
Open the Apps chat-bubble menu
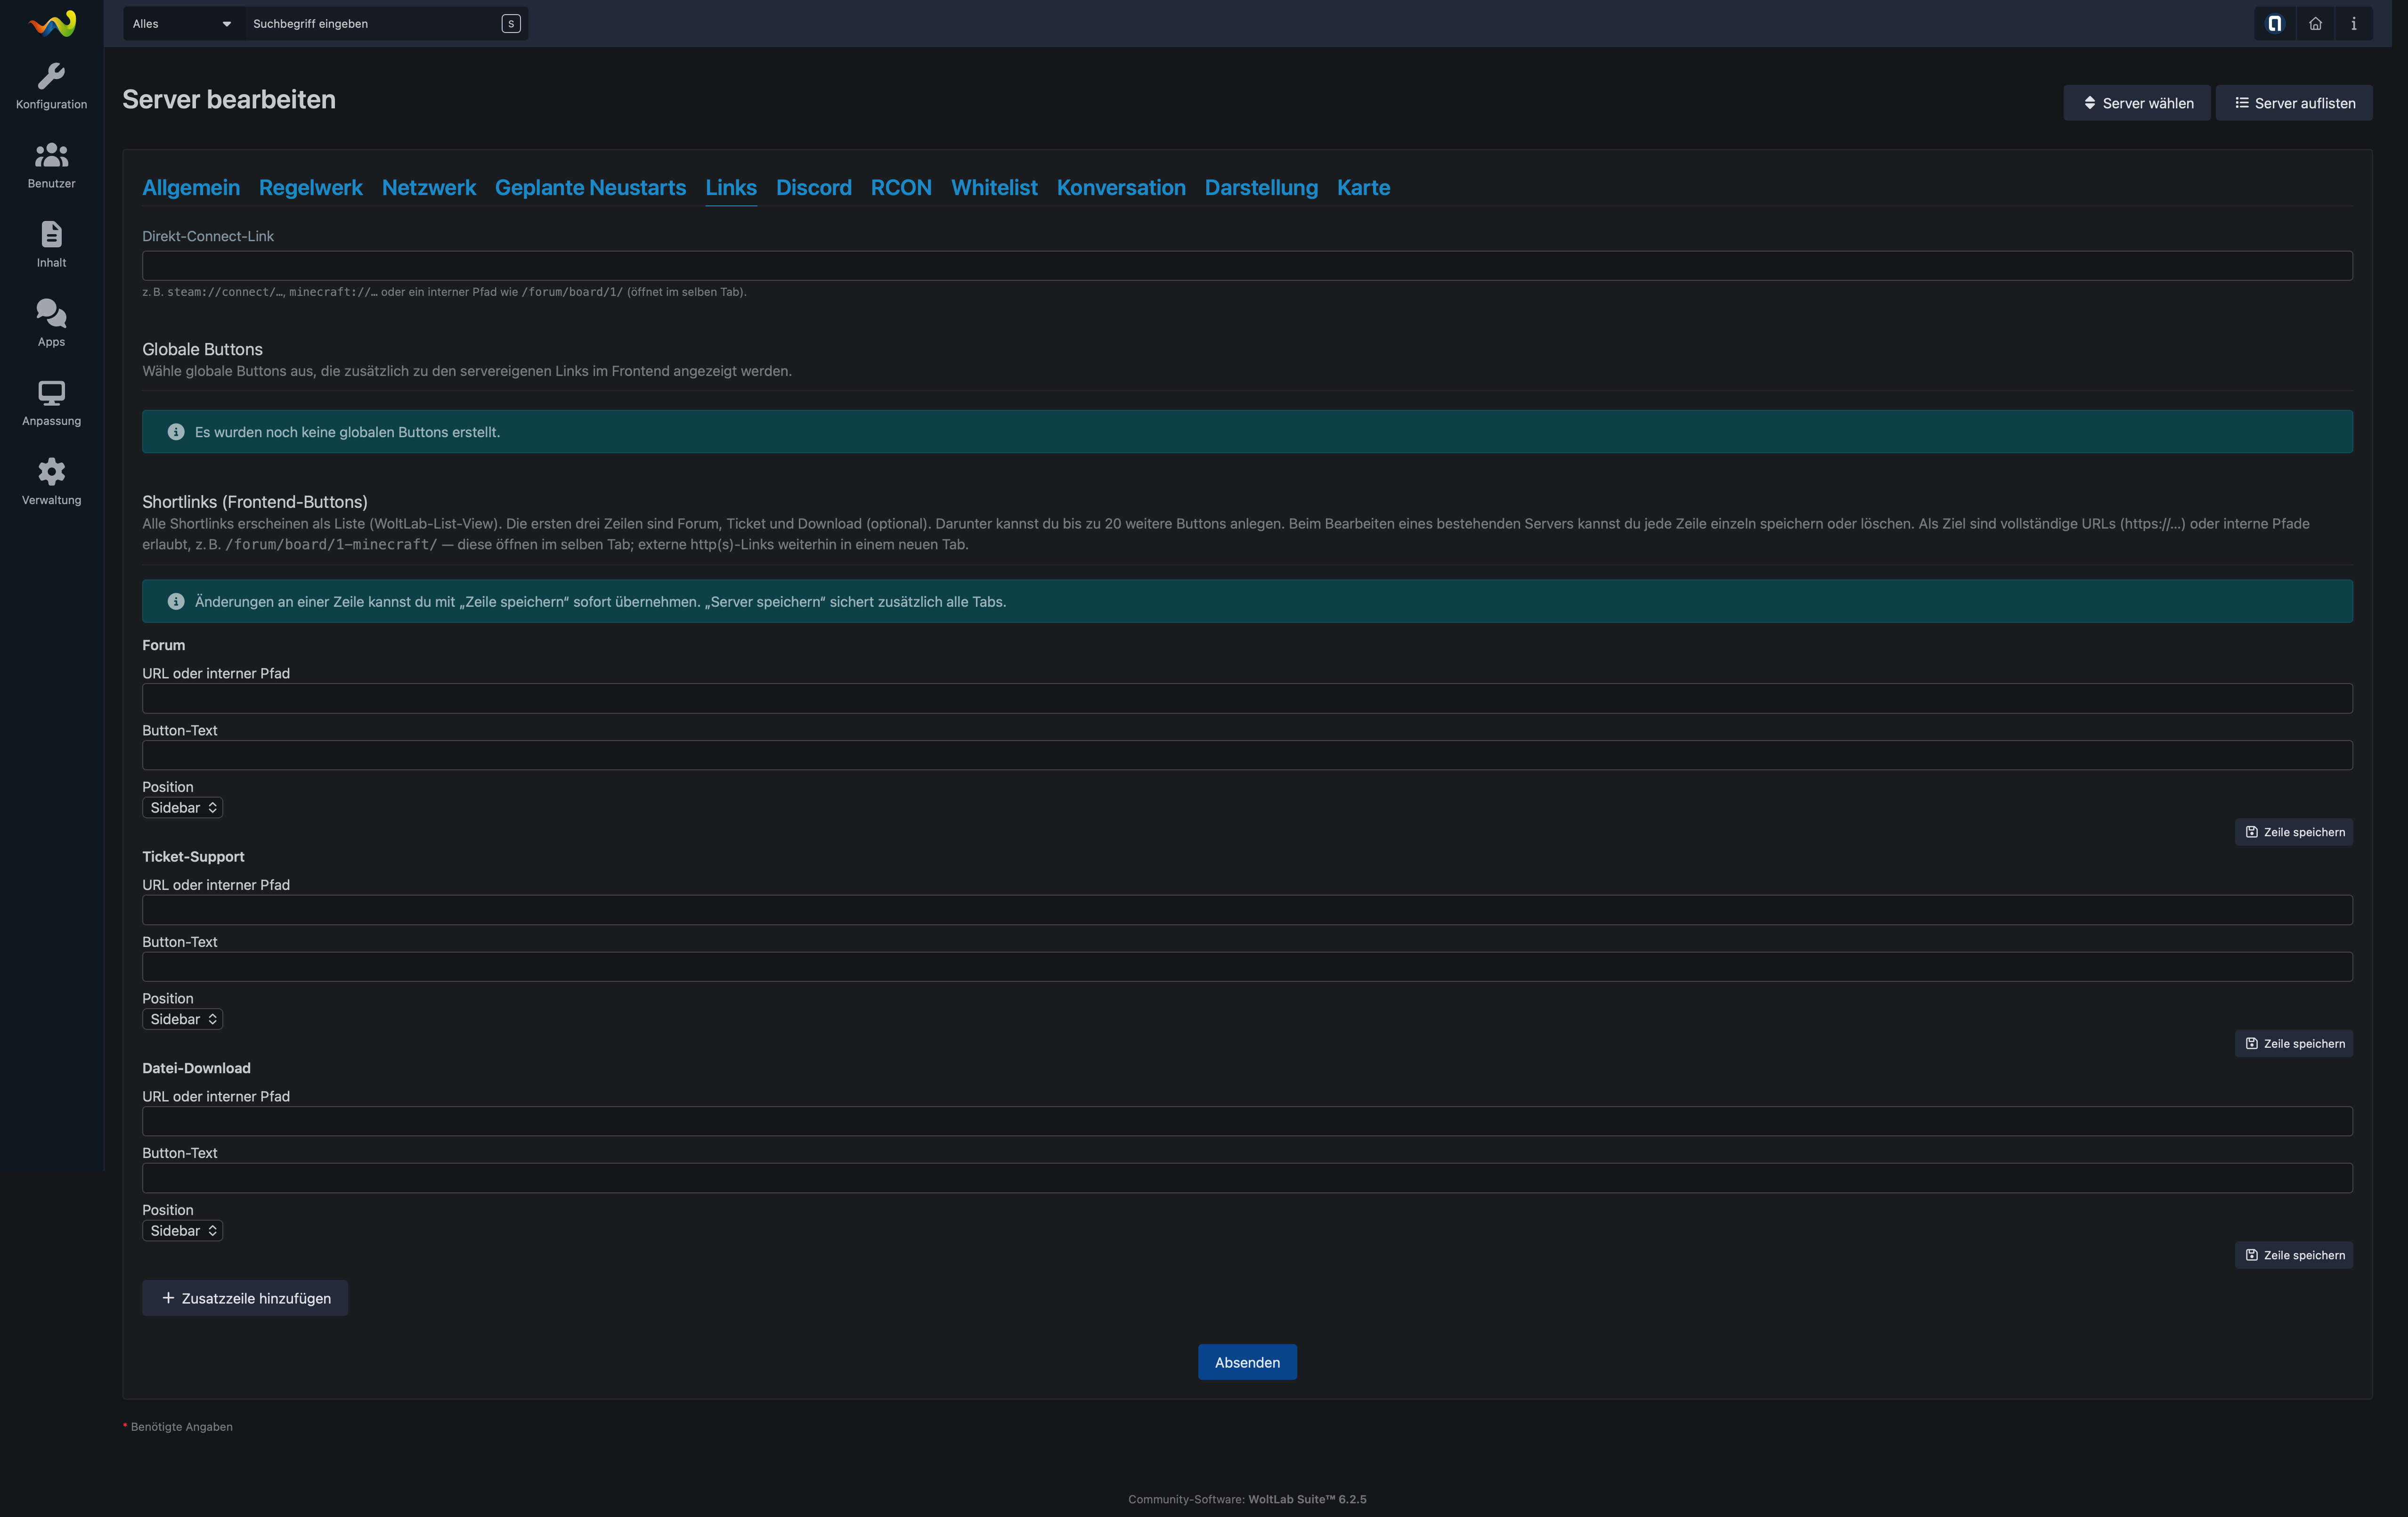click(51, 324)
